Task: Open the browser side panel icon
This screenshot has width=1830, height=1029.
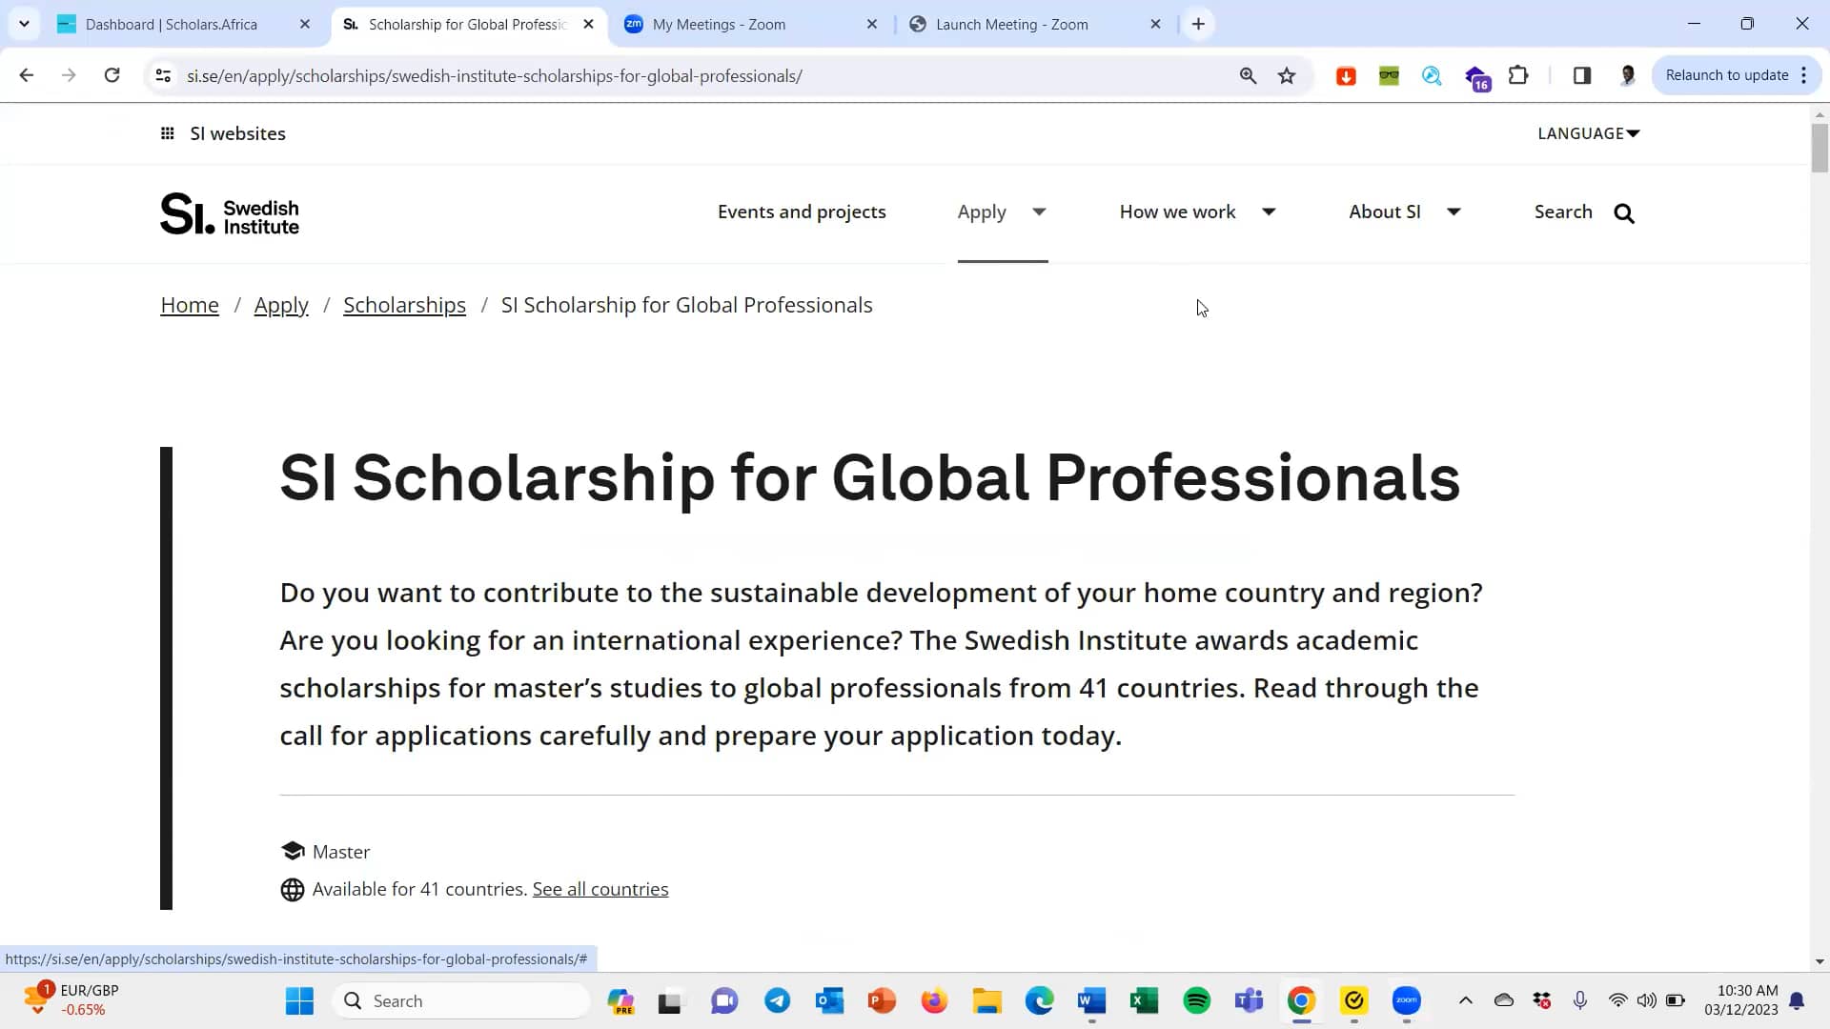Action: (1582, 75)
